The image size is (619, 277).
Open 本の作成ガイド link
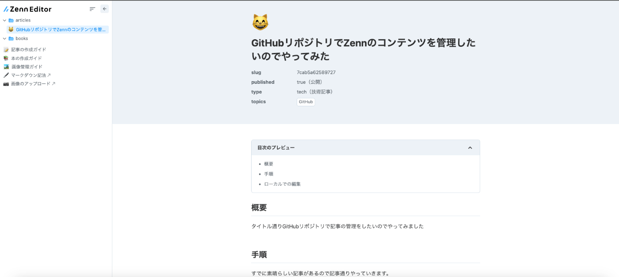(27, 58)
